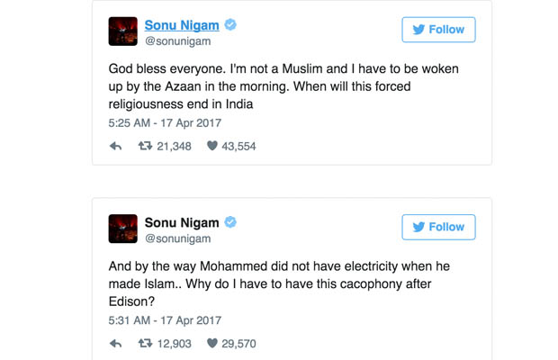Follow Sonu Nigam from the second tweet
558x360 pixels.
[x=438, y=227]
